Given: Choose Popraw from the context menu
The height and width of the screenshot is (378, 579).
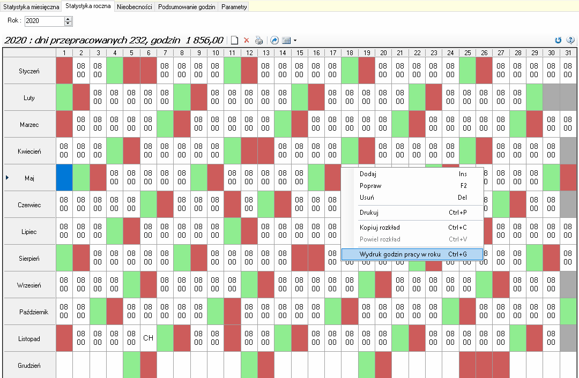Looking at the screenshot, I should [412, 186].
